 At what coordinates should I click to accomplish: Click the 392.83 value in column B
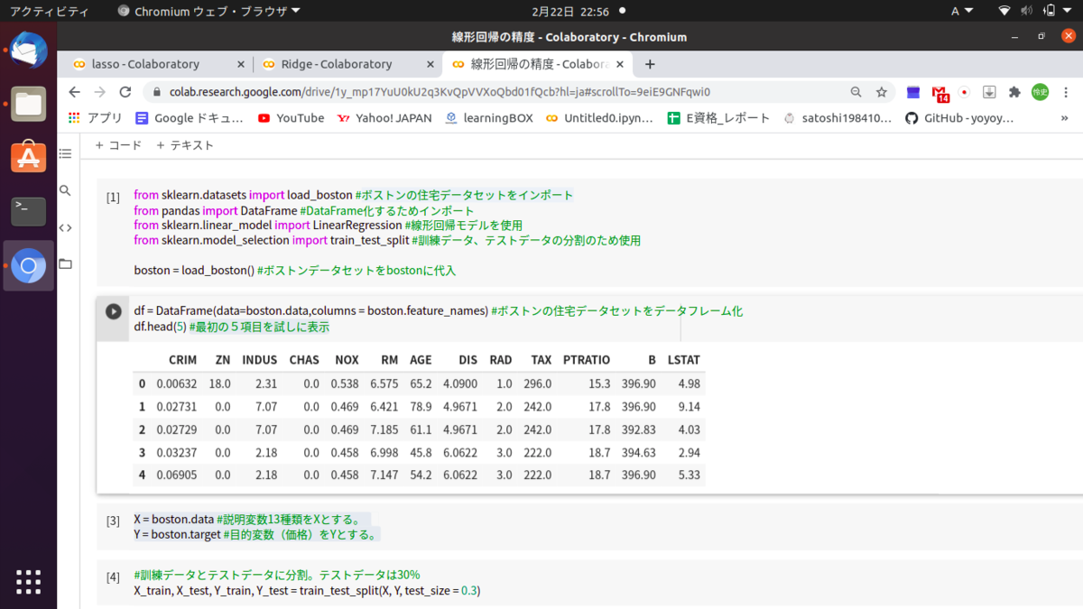639,429
